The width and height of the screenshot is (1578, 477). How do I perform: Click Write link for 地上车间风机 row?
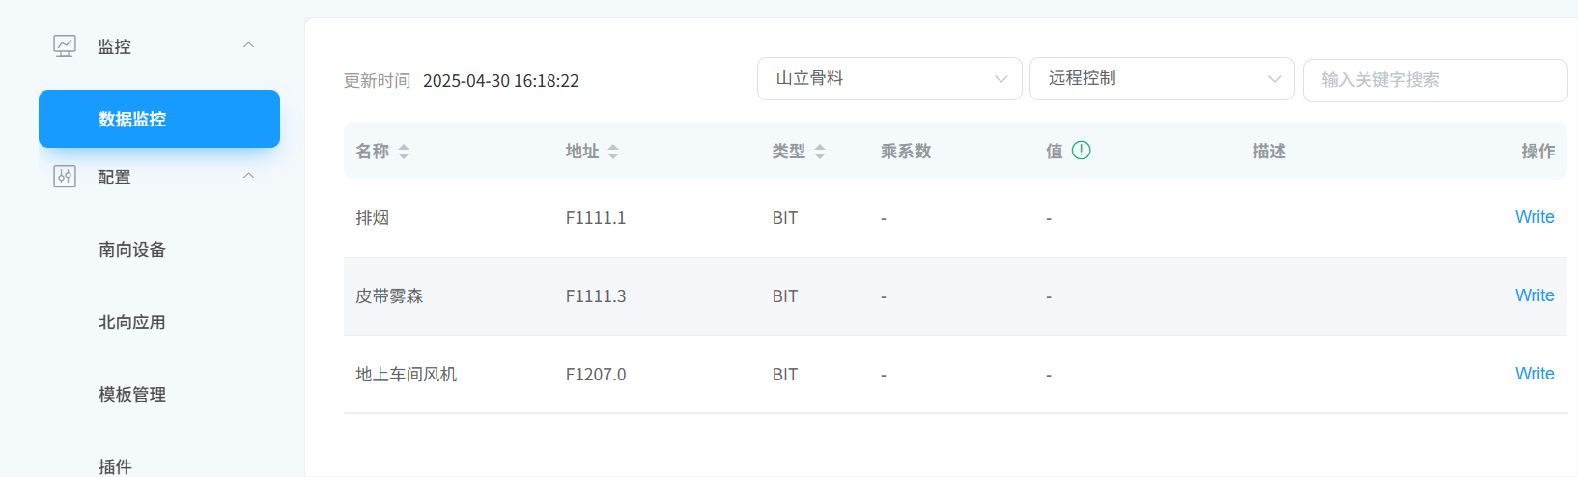[x=1535, y=374]
